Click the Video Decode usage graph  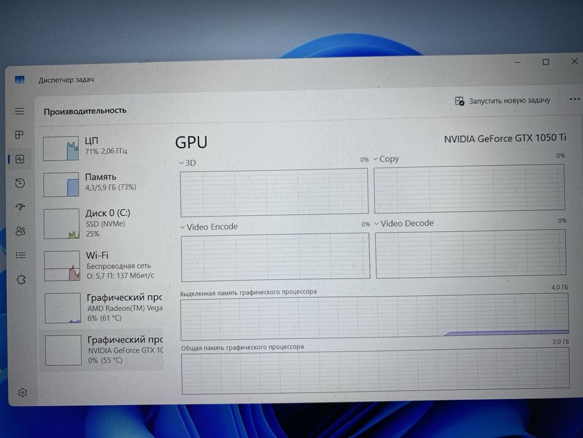coord(471,253)
